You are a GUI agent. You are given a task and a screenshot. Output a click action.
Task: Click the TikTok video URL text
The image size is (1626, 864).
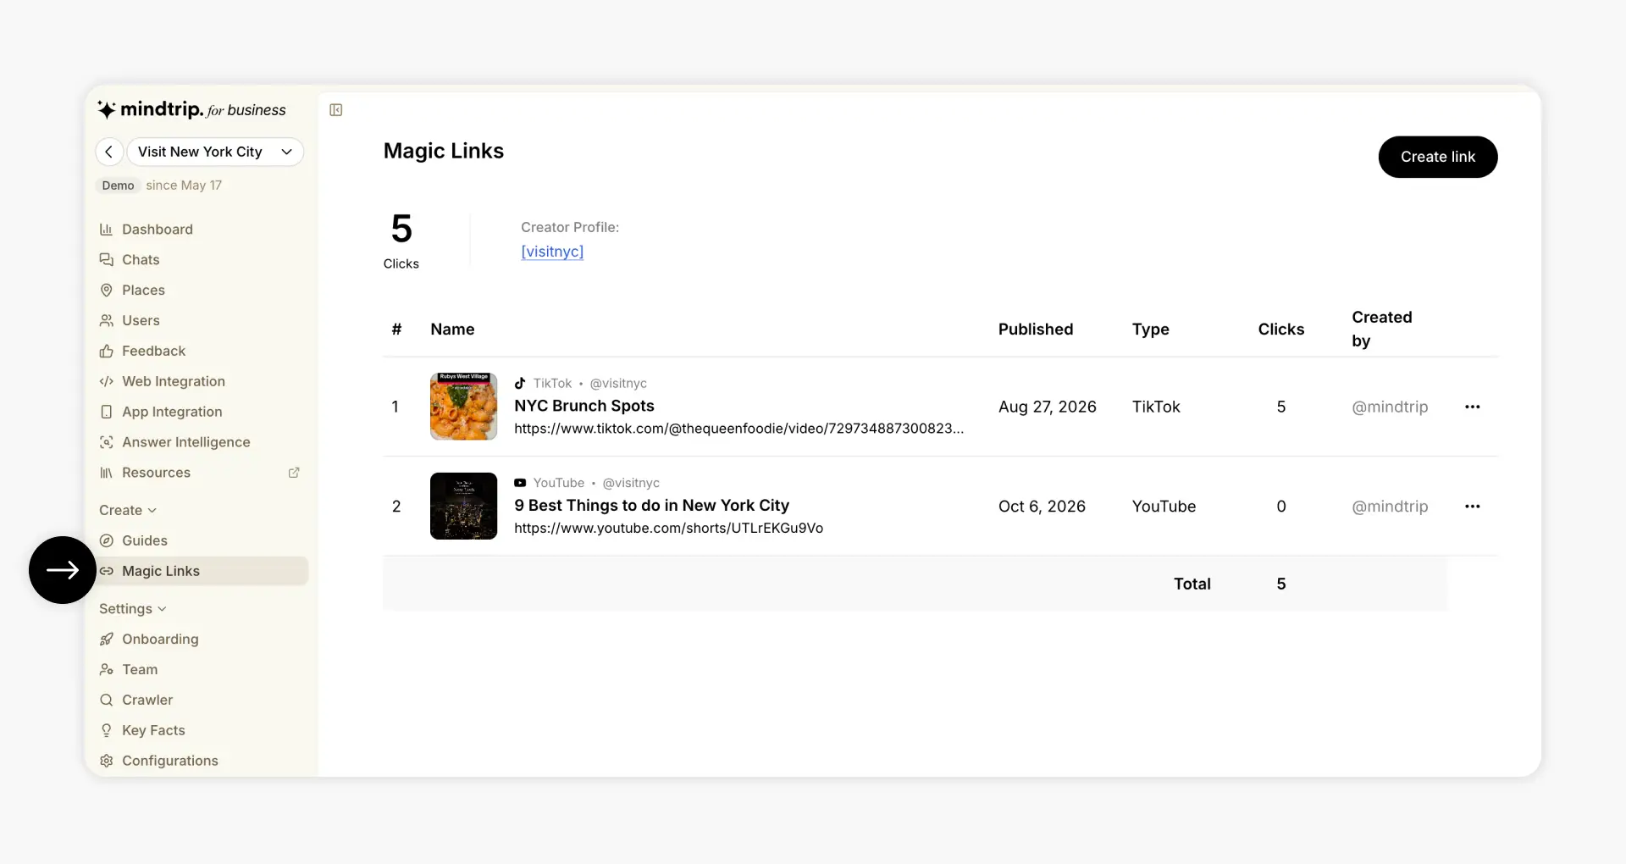[x=738, y=429]
